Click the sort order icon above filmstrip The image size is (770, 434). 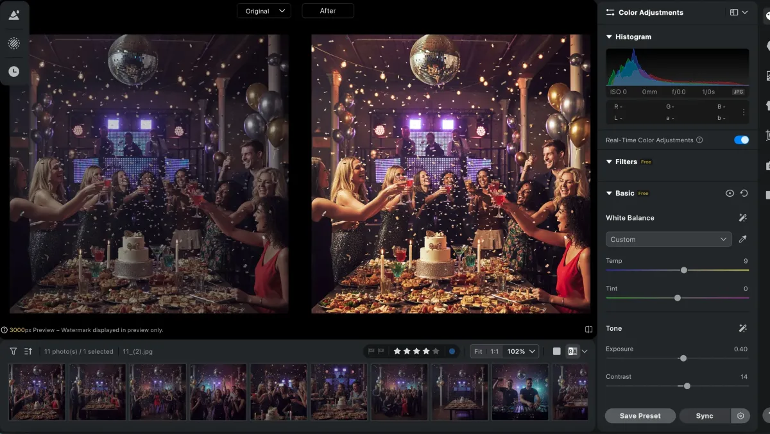[28, 351]
